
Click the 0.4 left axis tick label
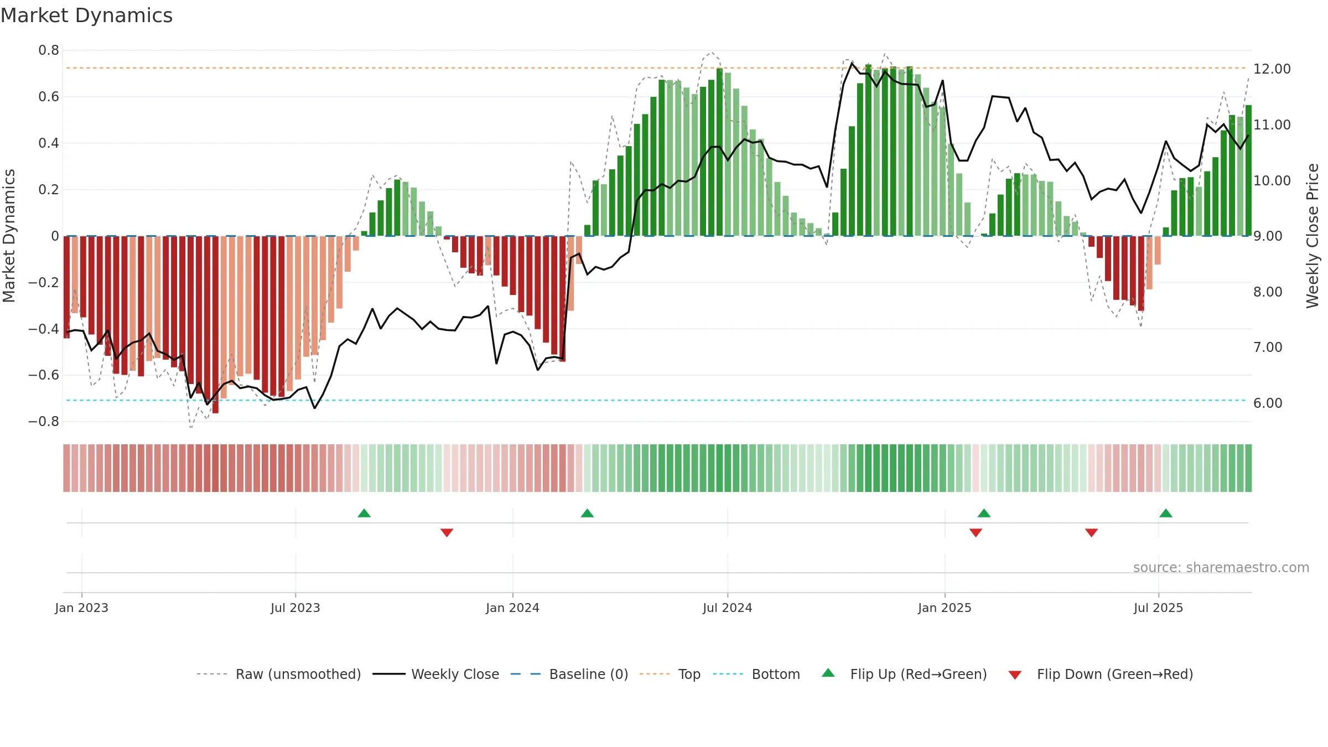click(x=49, y=143)
